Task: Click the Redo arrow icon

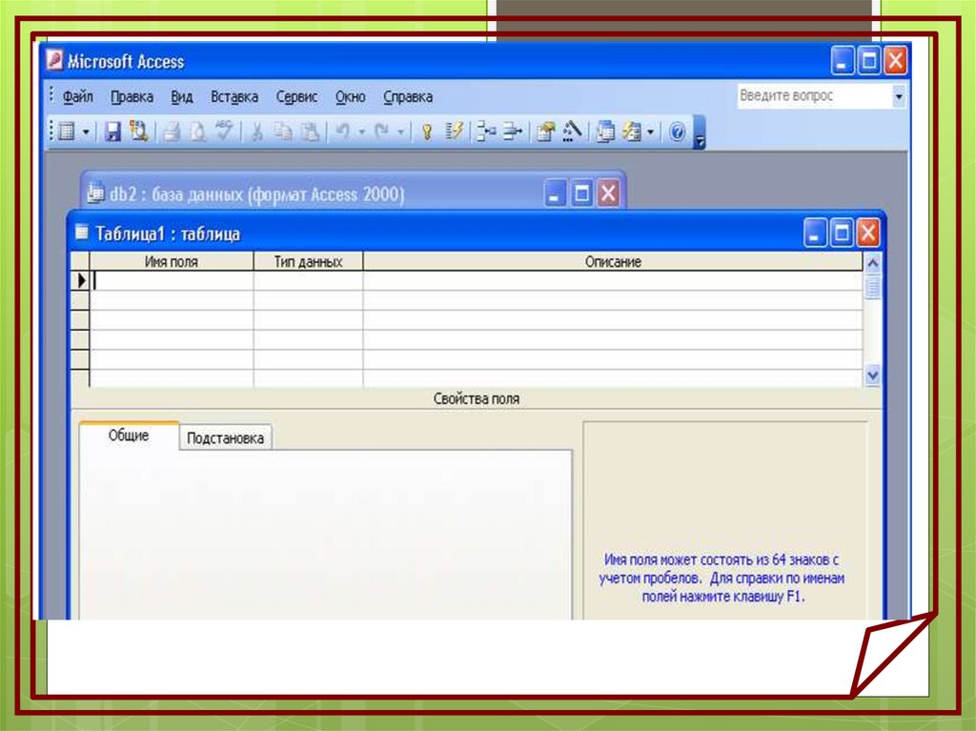Action: click(381, 132)
